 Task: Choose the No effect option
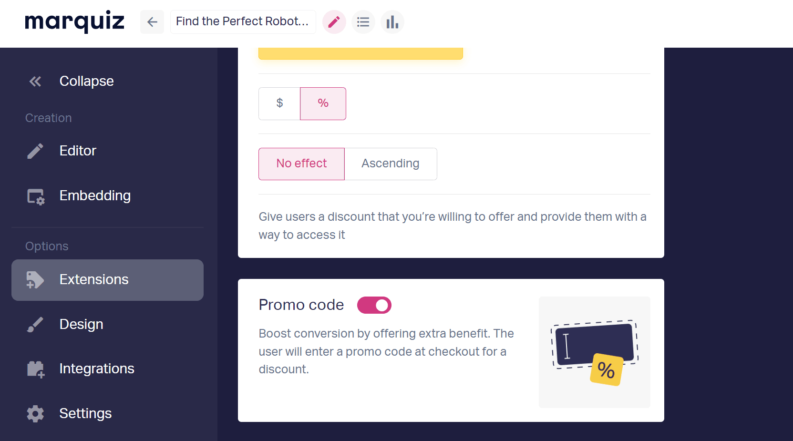[301, 164]
